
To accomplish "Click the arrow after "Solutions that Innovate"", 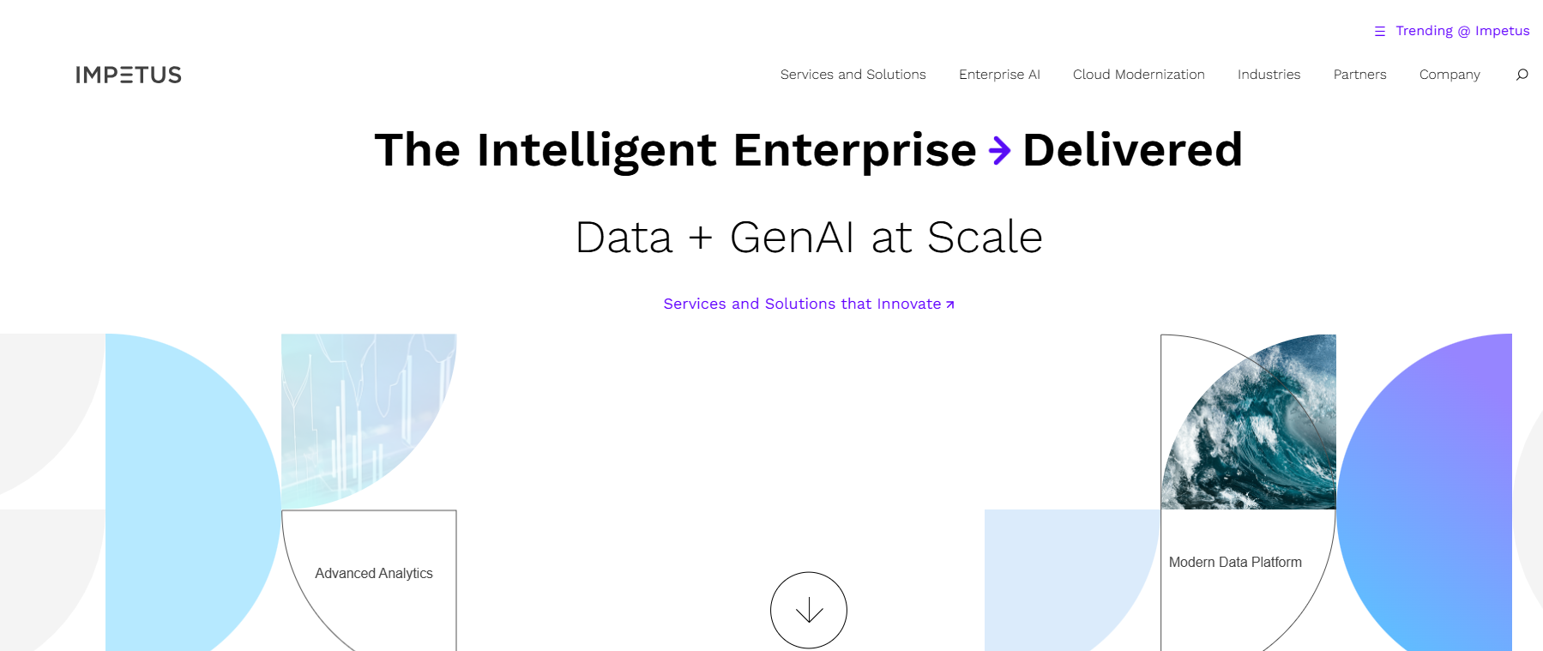I will (x=949, y=304).
